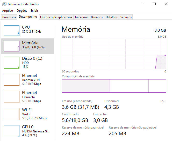Screen dimensions: 172x141
Task: Open the Disco 0 (C:) graph thumbnail
Action: point(12,63)
